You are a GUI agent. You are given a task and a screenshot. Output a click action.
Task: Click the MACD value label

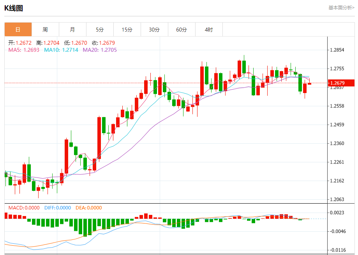click(24, 208)
